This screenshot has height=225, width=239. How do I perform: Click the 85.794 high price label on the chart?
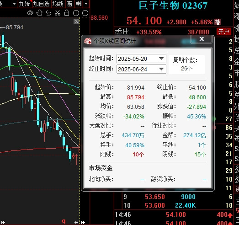15,27
